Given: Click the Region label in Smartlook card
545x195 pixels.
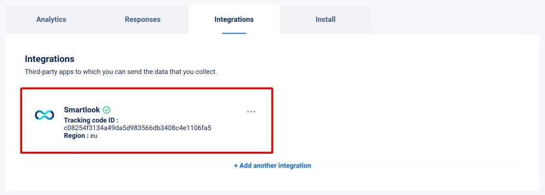Looking at the screenshot, I should pos(76,135).
